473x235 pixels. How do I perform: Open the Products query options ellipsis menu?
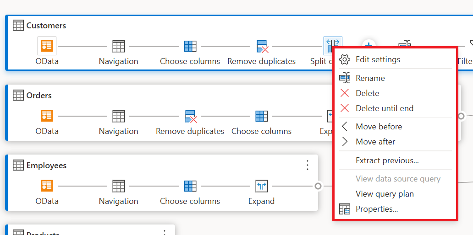tap(165, 232)
